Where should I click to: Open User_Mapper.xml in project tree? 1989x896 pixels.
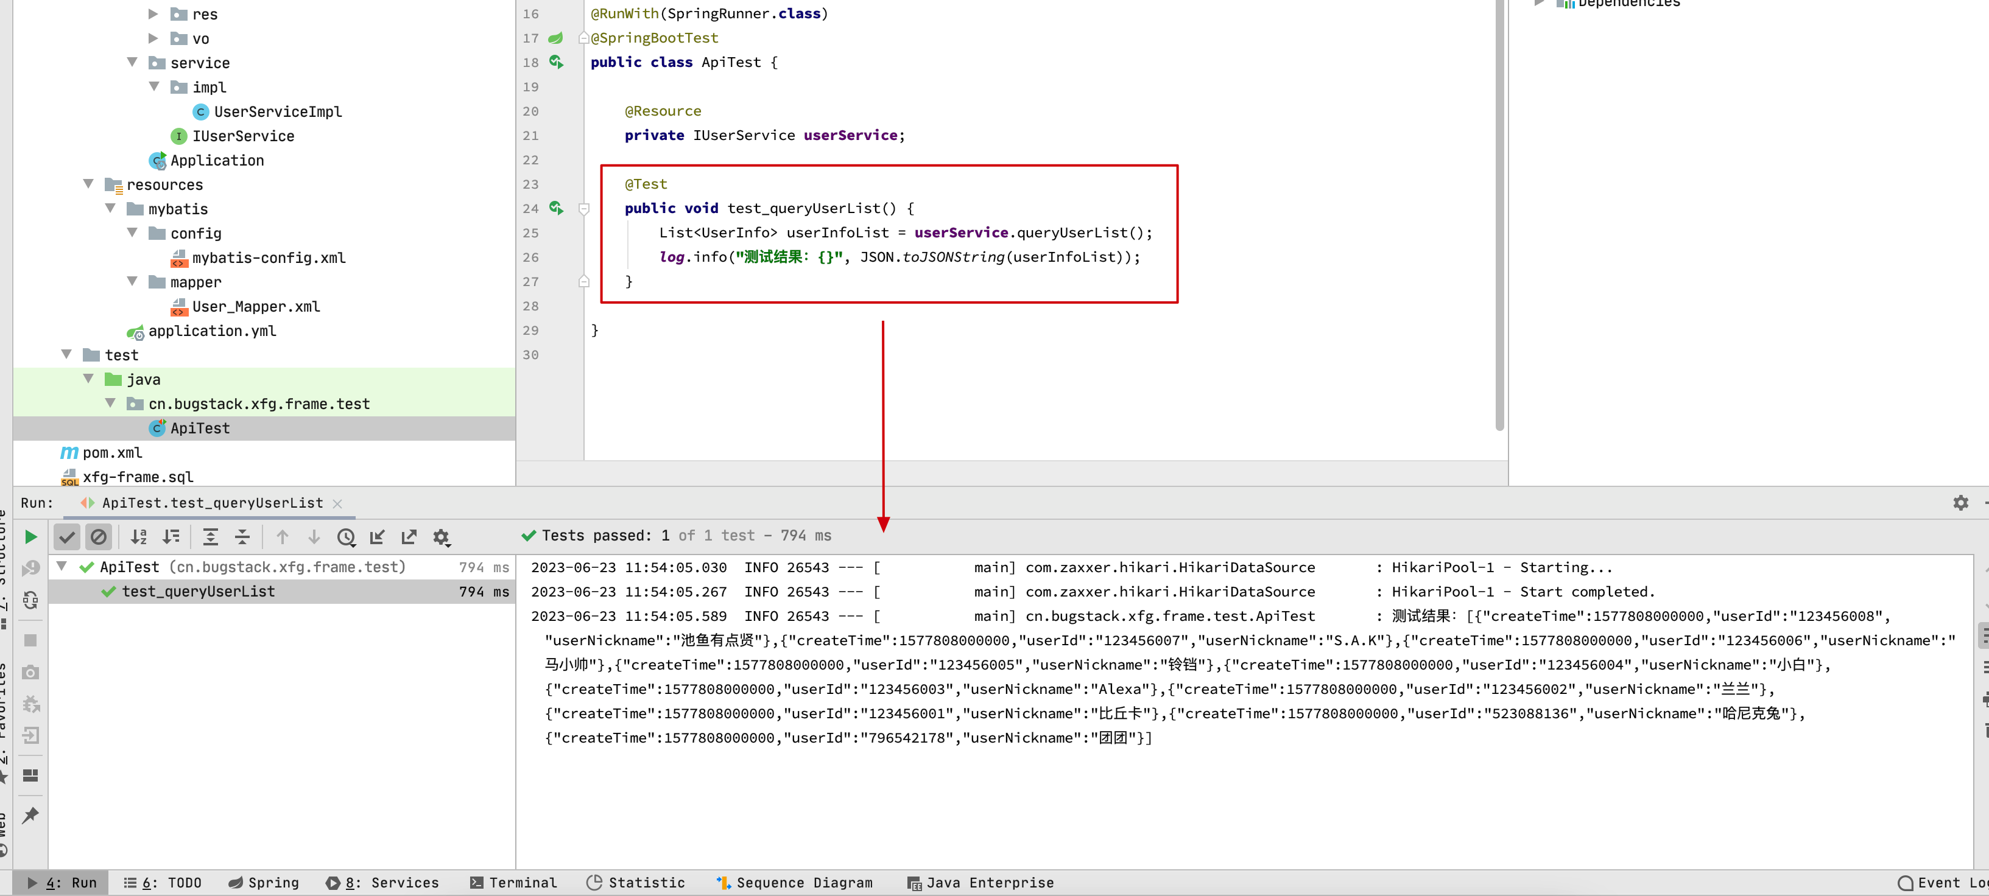[x=256, y=306]
